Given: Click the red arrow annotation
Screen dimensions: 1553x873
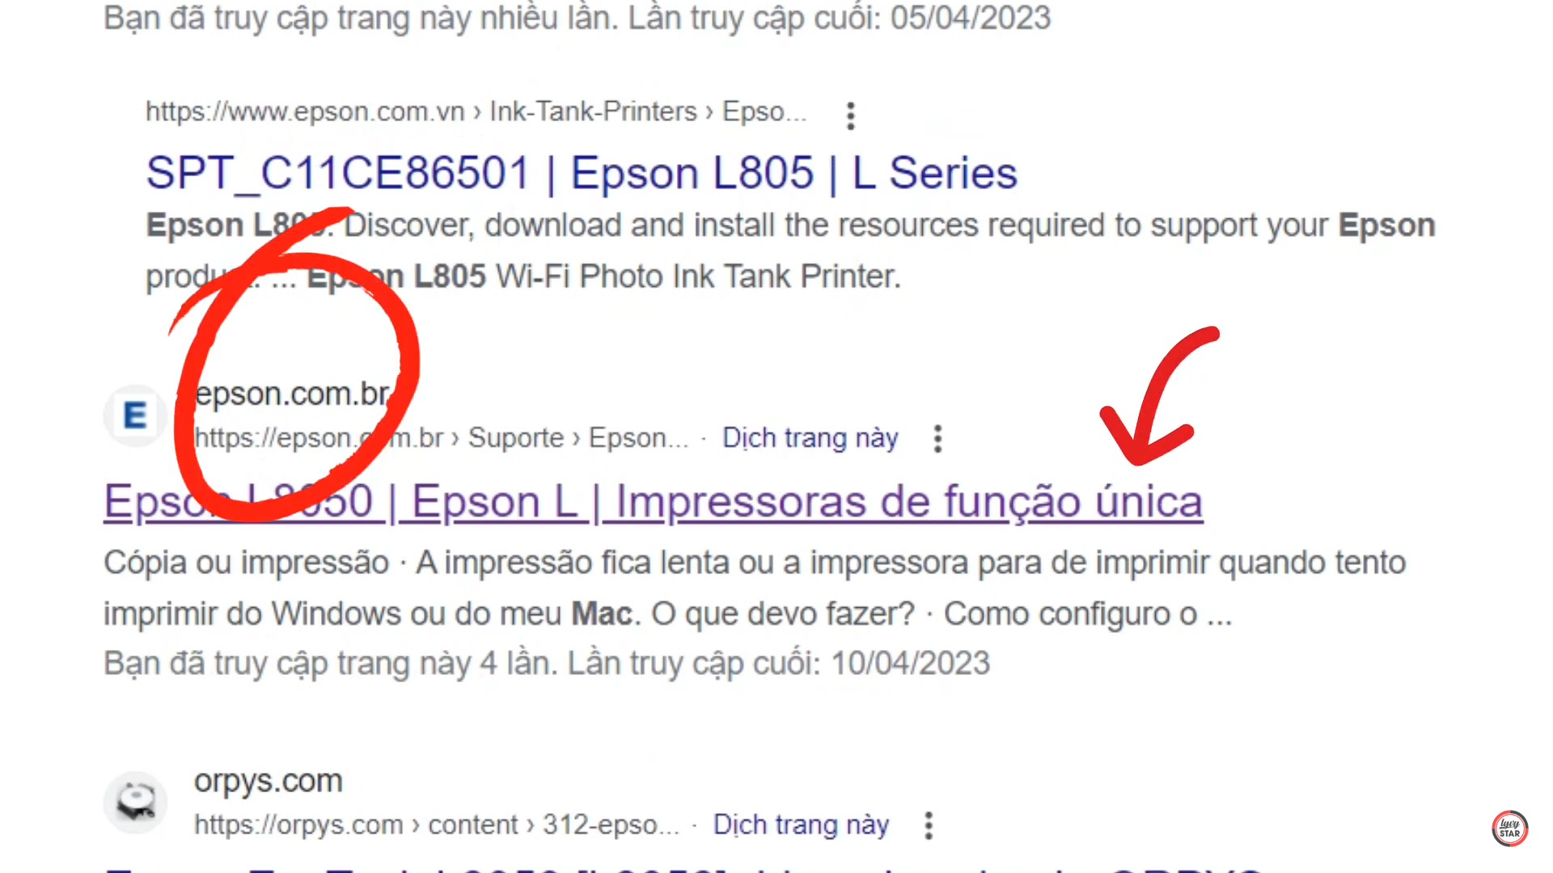Looking at the screenshot, I should coord(1158,396).
